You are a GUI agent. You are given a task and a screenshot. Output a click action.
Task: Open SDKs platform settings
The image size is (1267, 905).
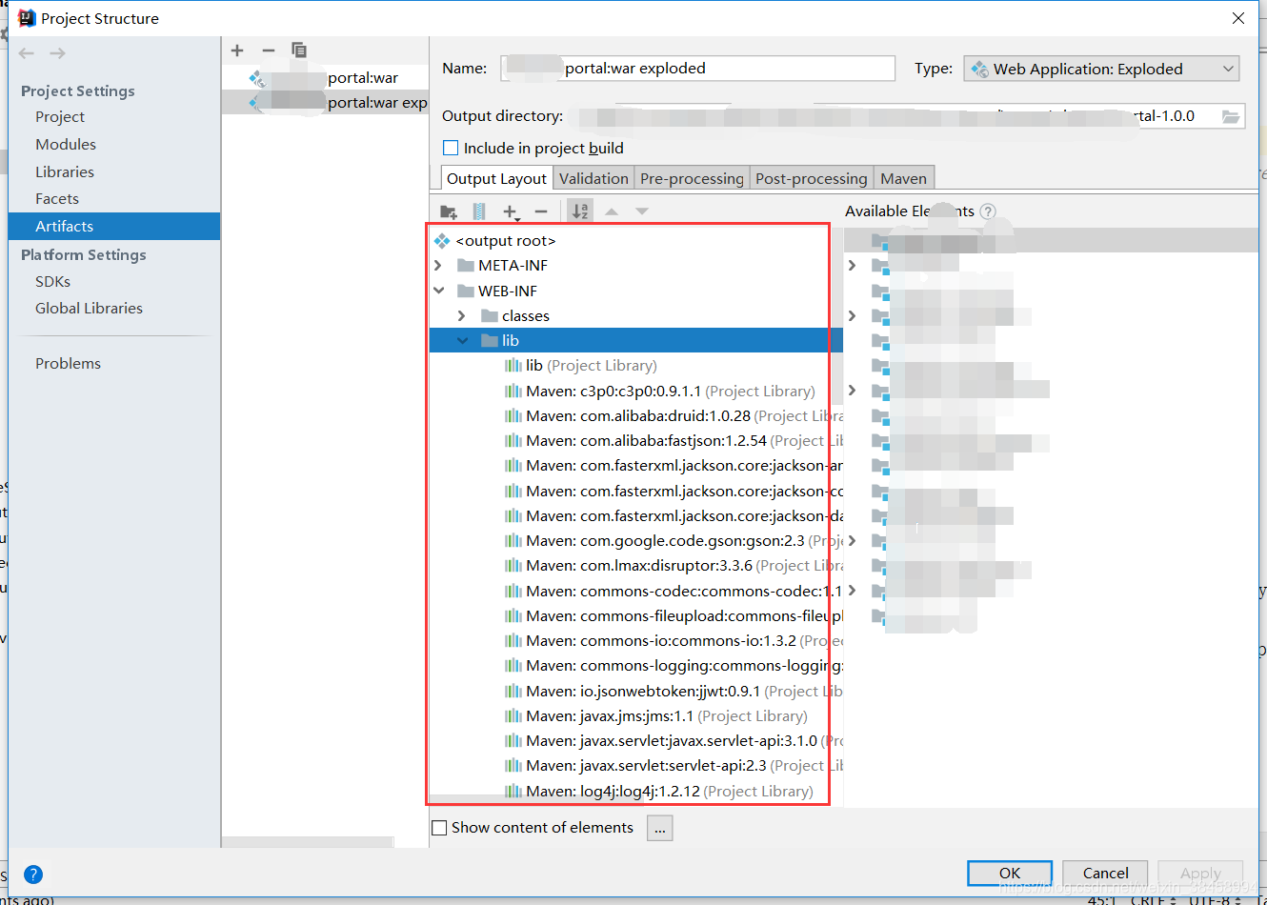coord(52,282)
